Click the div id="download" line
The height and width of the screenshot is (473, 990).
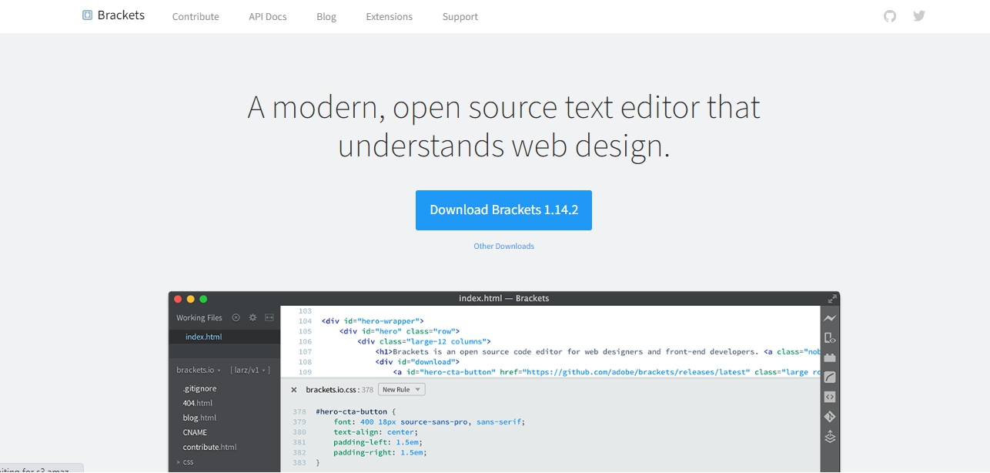click(x=417, y=361)
